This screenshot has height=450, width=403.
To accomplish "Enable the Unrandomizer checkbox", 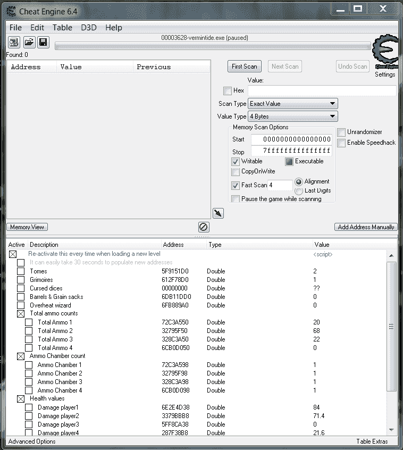I will coord(341,132).
